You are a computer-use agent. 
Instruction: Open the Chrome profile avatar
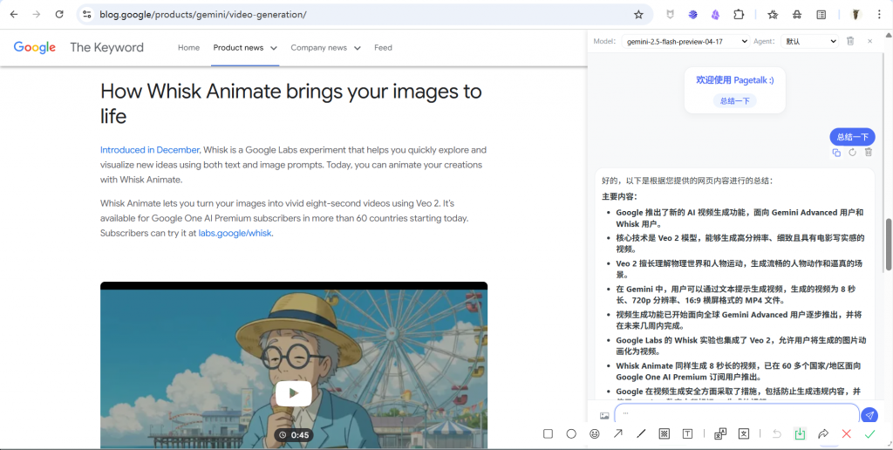[855, 15]
